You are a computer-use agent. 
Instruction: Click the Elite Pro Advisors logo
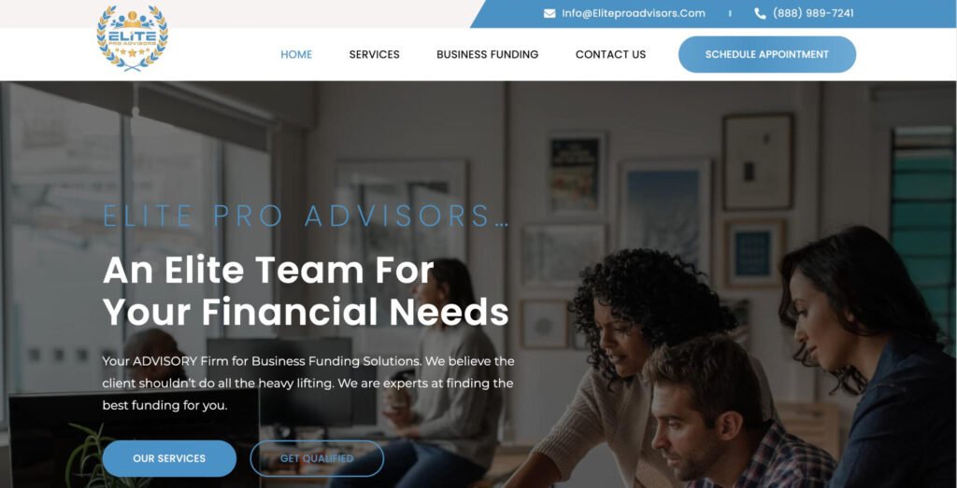(133, 38)
